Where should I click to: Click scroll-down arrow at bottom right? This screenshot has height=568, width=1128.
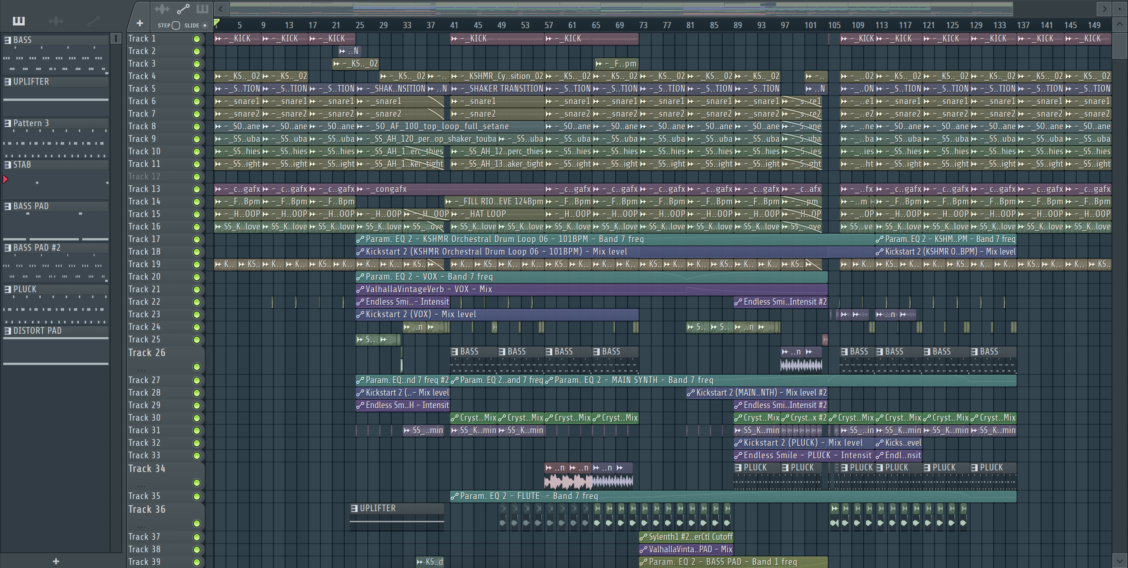[x=1120, y=561]
